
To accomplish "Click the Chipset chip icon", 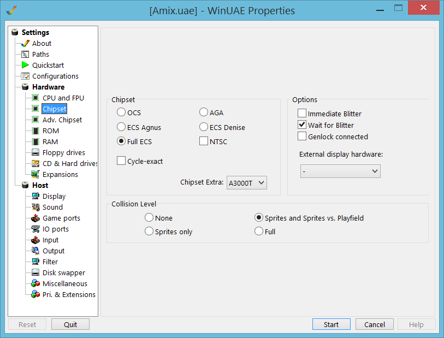I will pyautogui.click(x=35, y=109).
